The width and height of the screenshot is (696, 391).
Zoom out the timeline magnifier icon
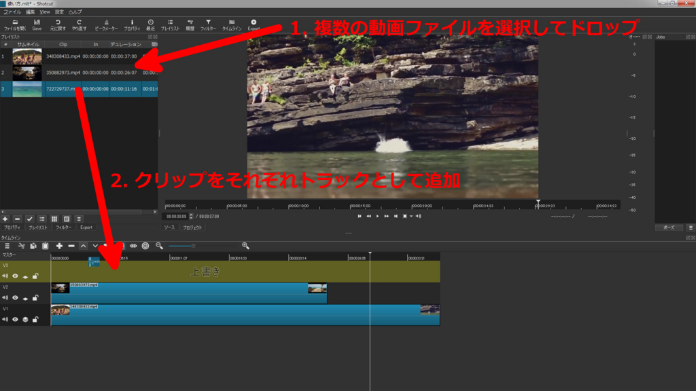point(159,246)
